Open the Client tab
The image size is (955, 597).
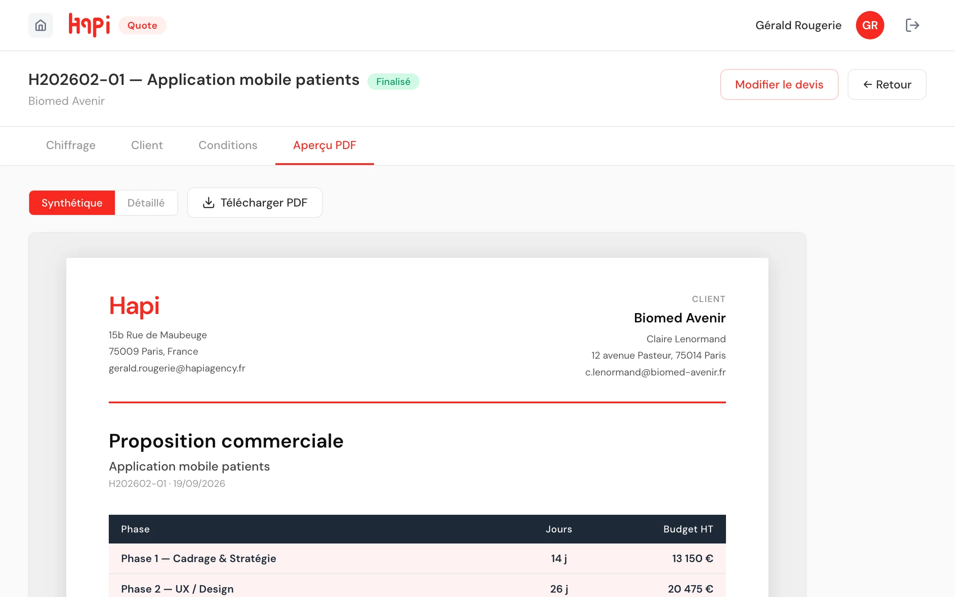click(147, 145)
